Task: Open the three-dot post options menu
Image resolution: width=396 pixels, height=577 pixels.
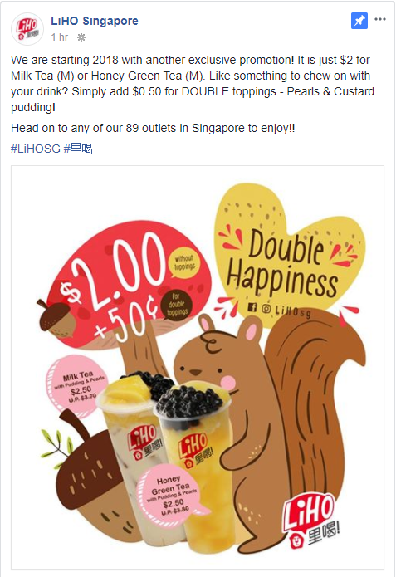Action: coord(380,19)
